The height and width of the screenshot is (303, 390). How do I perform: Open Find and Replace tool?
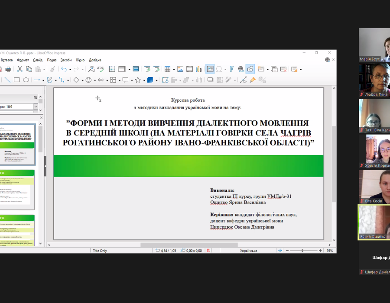[91, 69]
